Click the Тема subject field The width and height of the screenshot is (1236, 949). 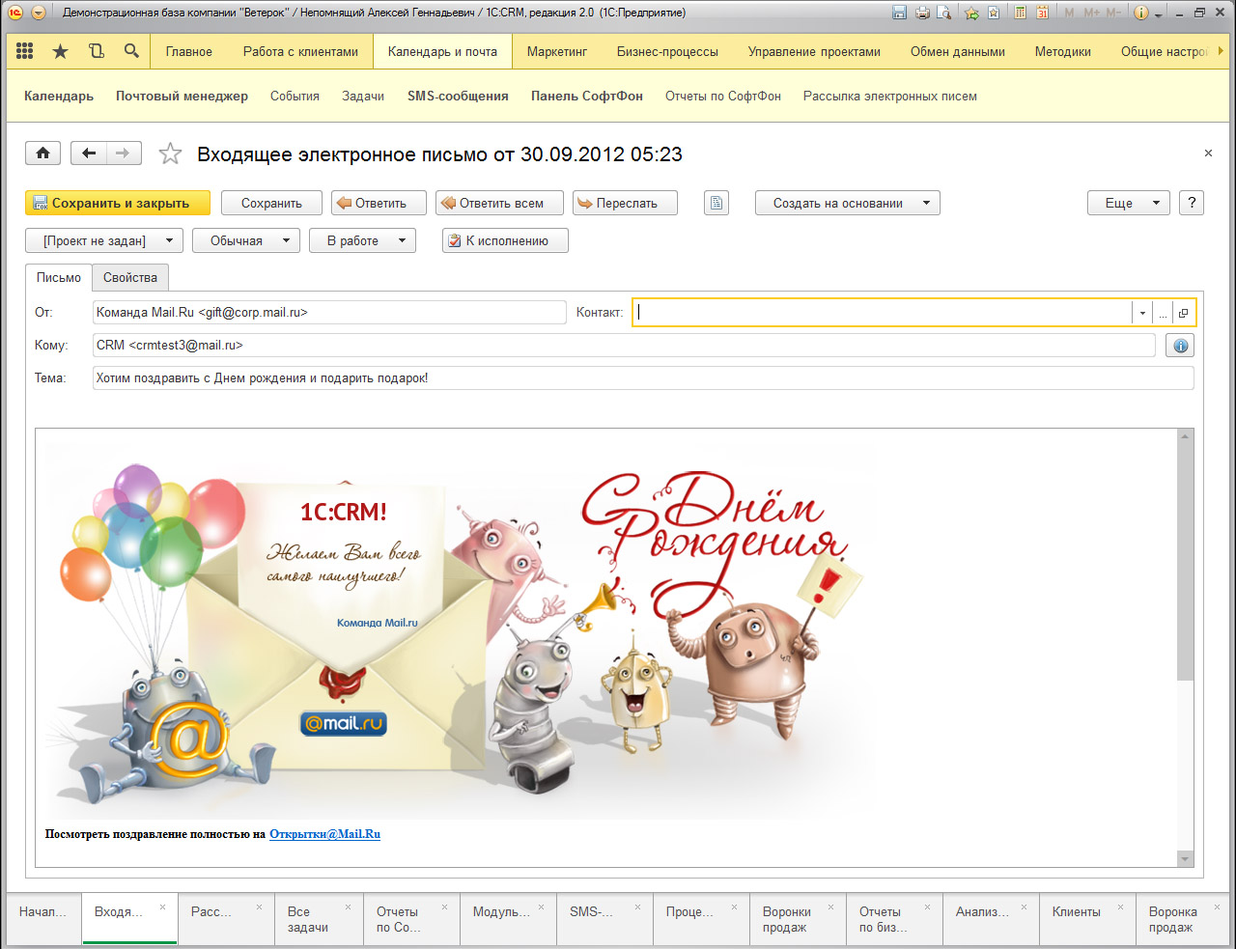(x=643, y=377)
